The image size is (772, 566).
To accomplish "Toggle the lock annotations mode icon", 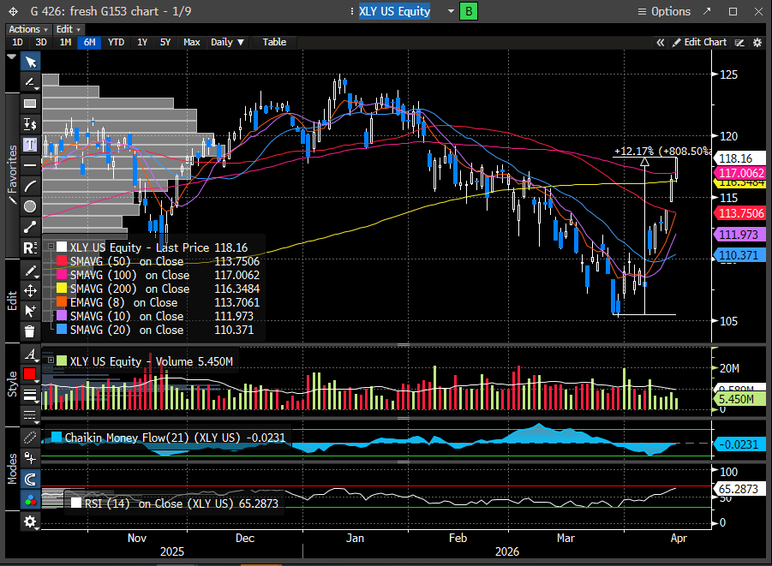I will (30, 458).
